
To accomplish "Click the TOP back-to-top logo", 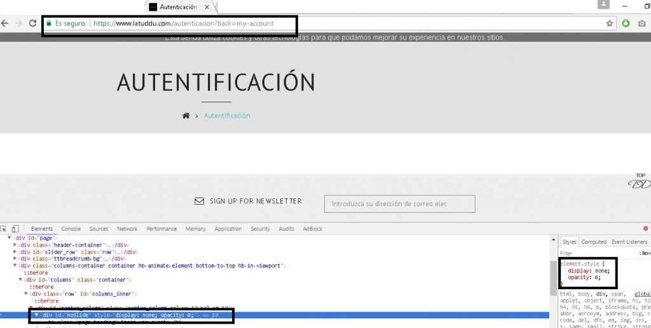I will 640,181.
